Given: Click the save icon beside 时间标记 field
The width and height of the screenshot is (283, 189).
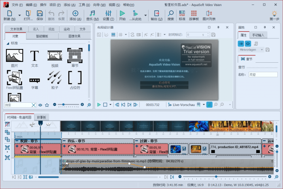Looking at the screenshot, I should (213, 35).
